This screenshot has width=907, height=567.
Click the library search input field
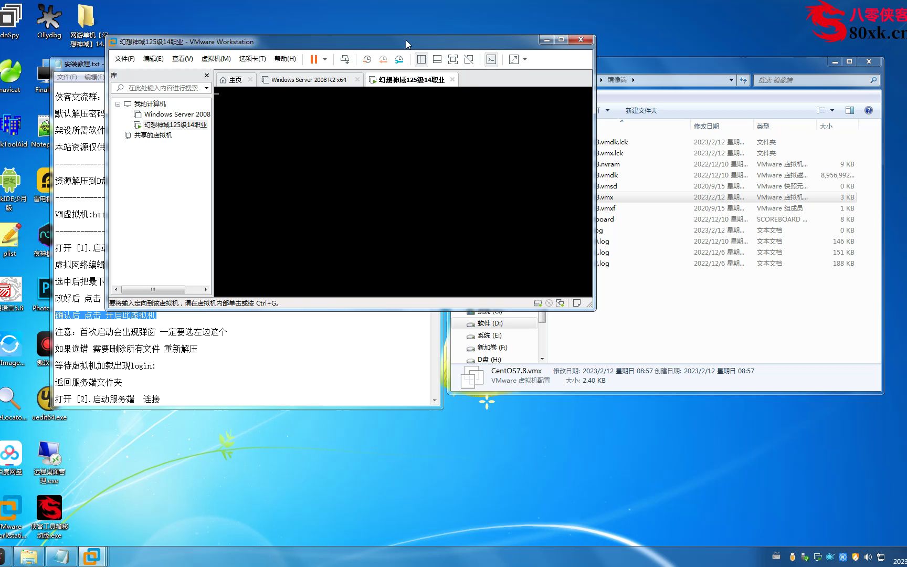(x=162, y=88)
